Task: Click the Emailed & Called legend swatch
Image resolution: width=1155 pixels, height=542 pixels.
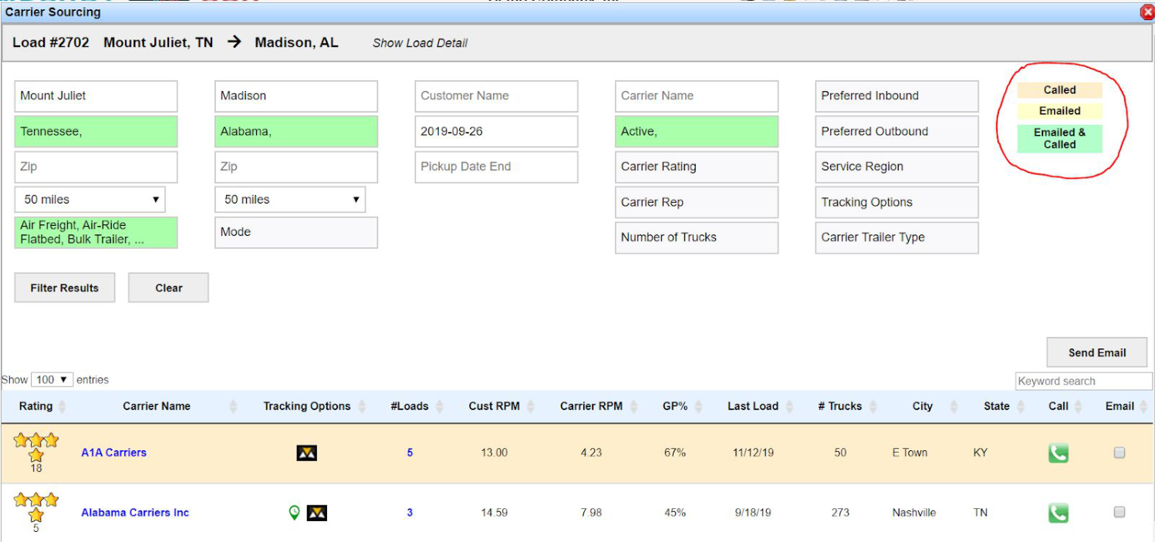Action: [1059, 139]
